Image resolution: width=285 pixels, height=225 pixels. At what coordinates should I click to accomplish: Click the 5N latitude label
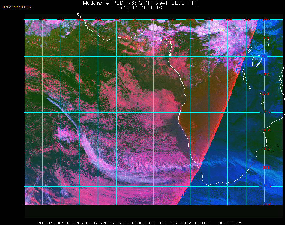pyautogui.click(x=266, y=38)
